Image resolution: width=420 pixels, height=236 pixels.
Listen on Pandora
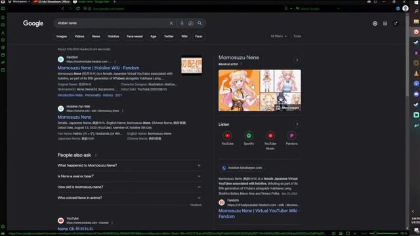(291, 136)
